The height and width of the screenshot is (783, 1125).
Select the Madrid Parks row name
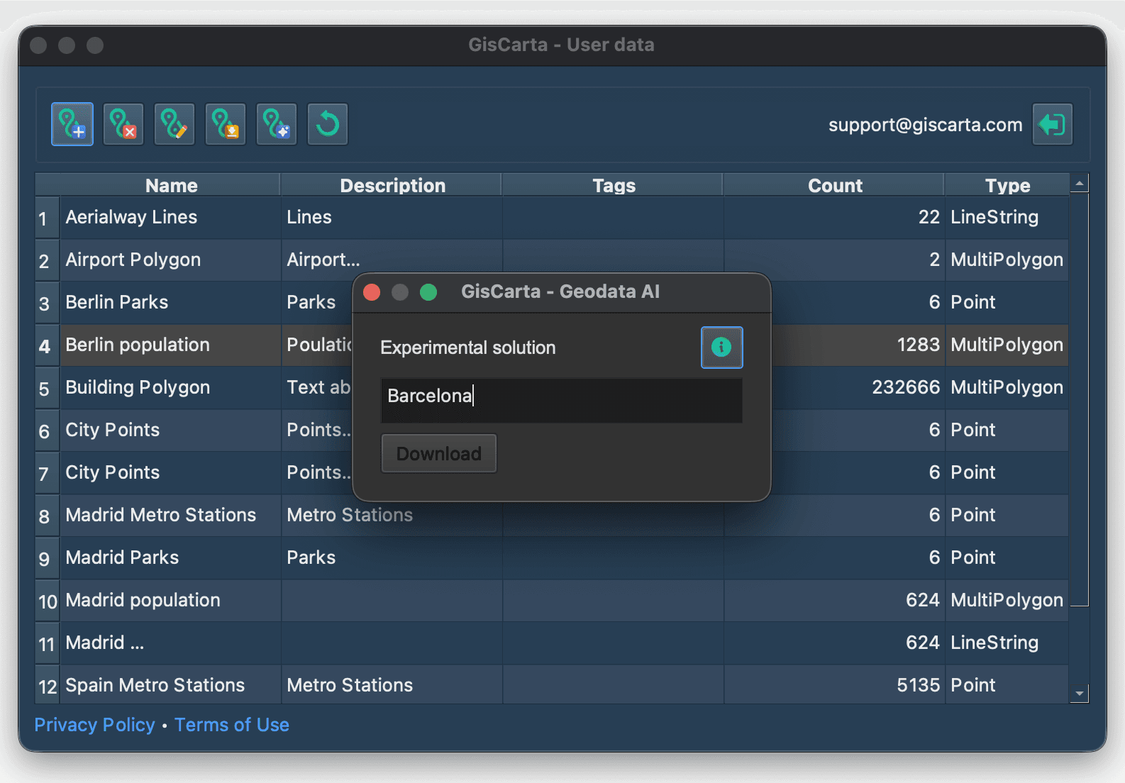(122, 557)
